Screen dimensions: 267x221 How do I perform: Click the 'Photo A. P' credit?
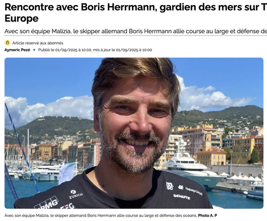[x=207, y=215]
